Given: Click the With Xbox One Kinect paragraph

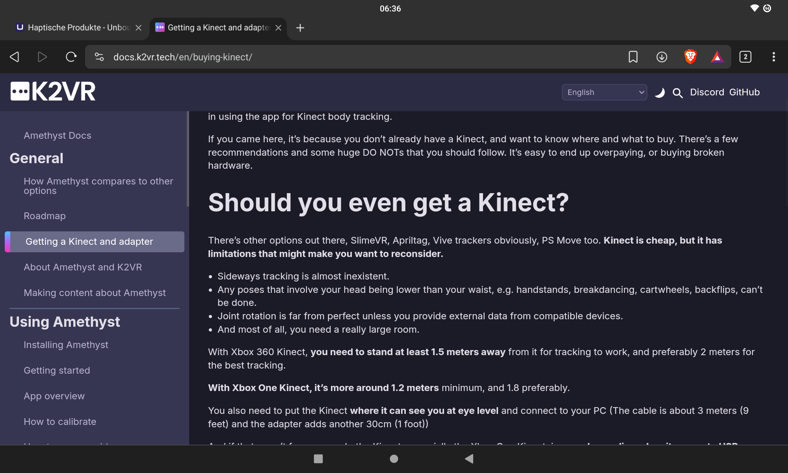Looking at the screenshot, I should (388, 388).
